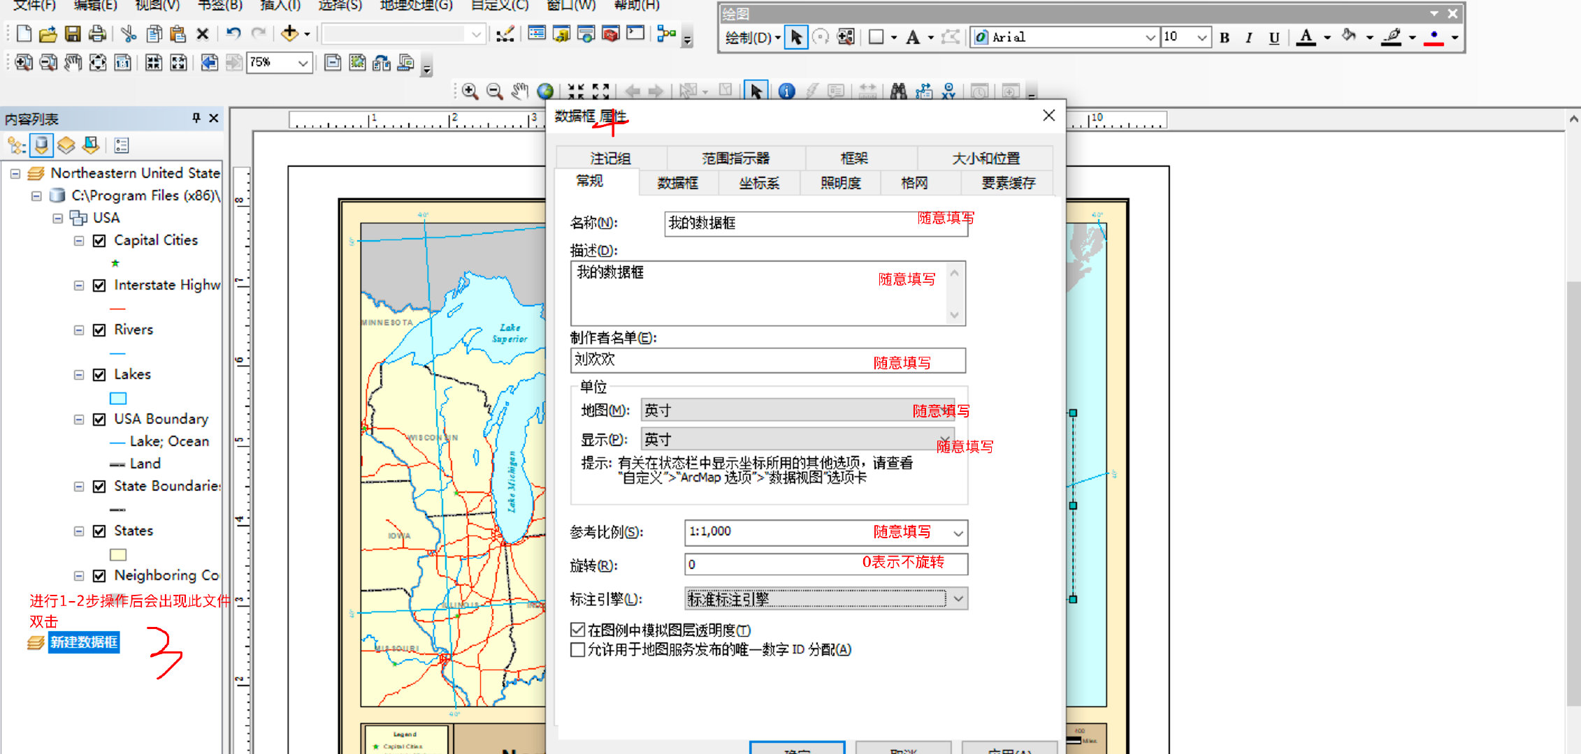
Task: Open the 绘制(D) drawing menu button
Action: [752, 38]
